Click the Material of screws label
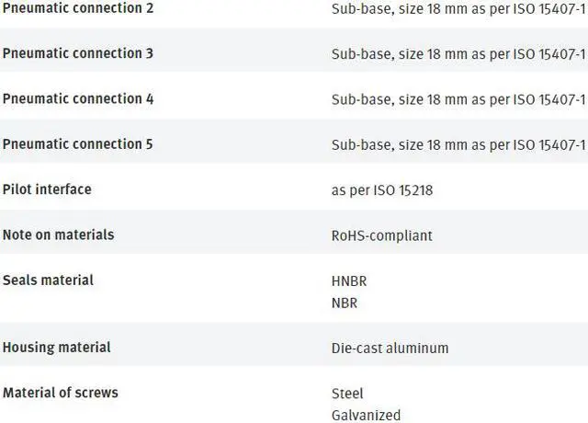This screenshot has width=588, height=423. click(61, 393)
